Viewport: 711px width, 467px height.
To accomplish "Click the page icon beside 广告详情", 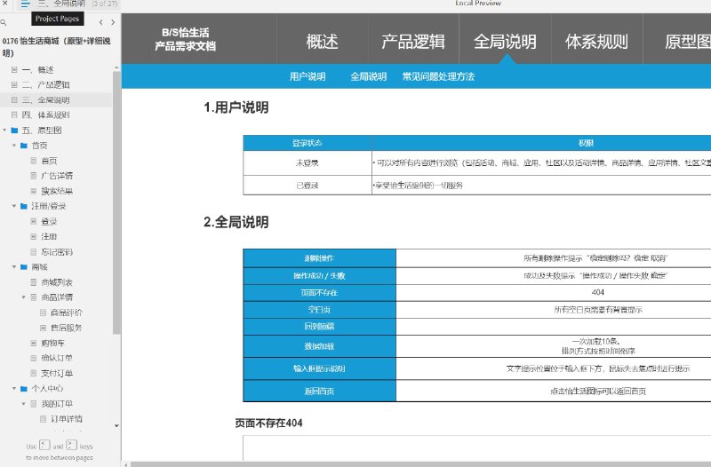I will 34,176.
